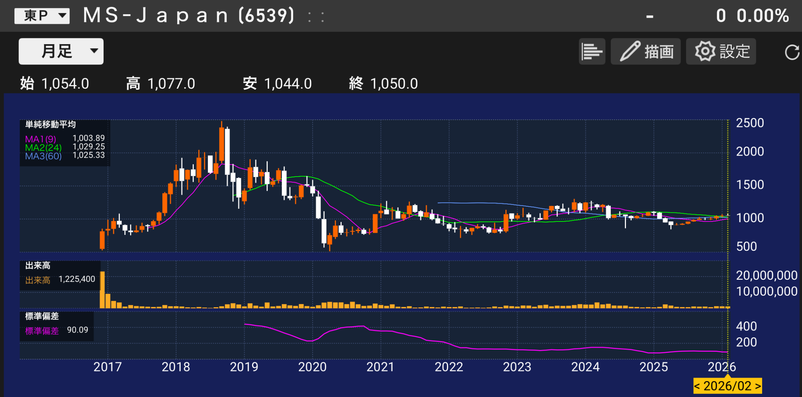The image size is (802, 397).
Task: Click the 出来高 volume panel label
Action: [38, 266]
